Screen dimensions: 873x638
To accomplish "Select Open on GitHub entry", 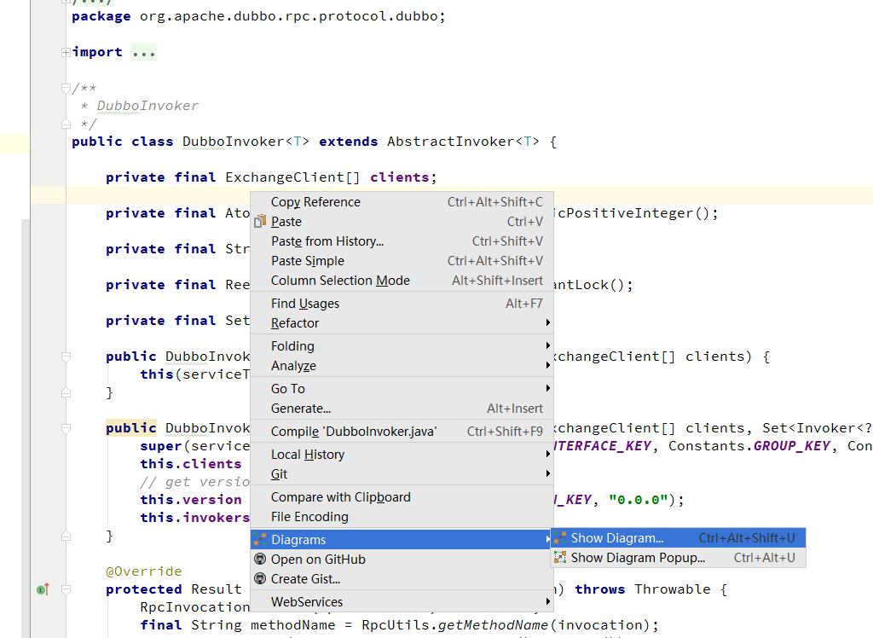I will [402, 559].
